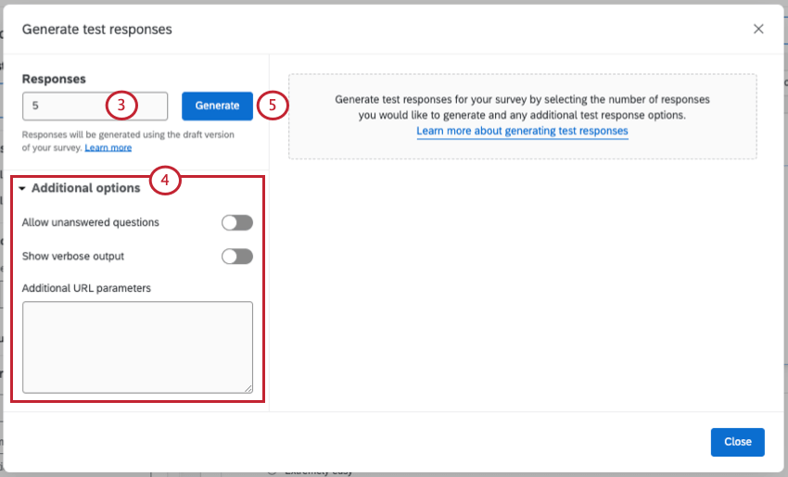This screenshot has height=477, width=788.
Task: Close the Generate test responses dialog with X
Action: pyautogui.click(x=758, y=29)
